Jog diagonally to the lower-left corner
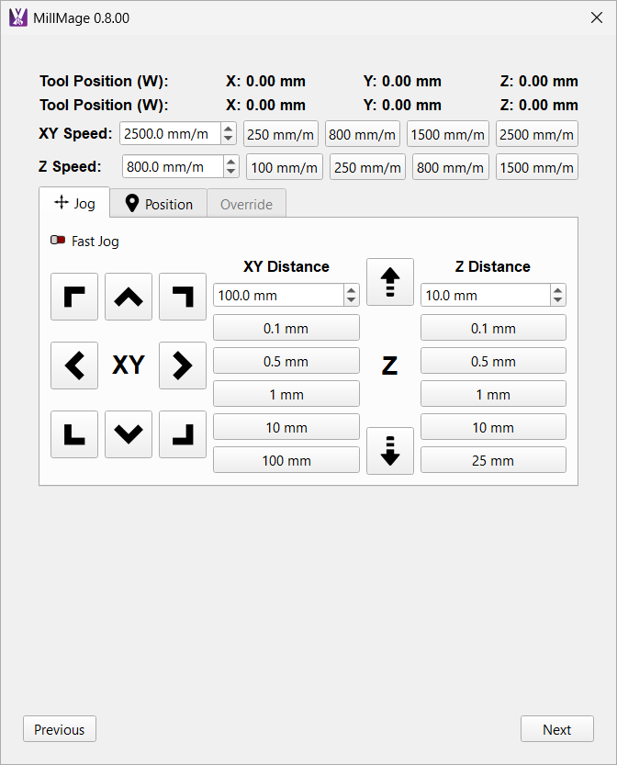 pos(74,433)
